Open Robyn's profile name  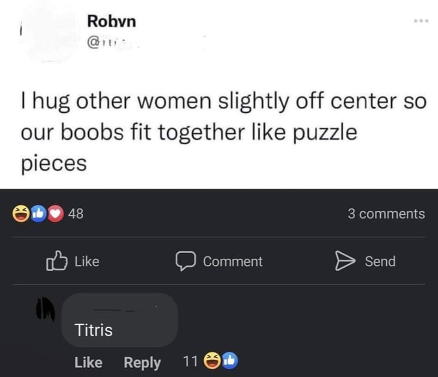click(x=111, y=21)
